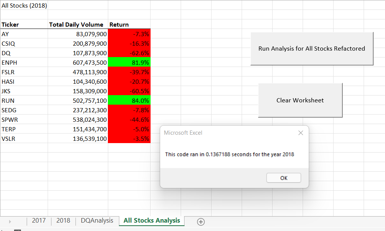Select the red -3.5% return cell

tap(129, 139)
